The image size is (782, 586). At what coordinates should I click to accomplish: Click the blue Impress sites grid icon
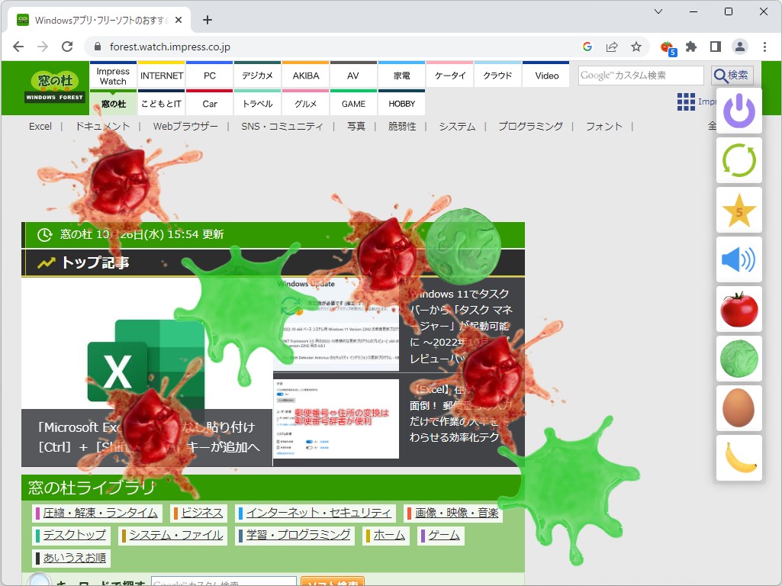pyautogui.click(x=684, y=101)
